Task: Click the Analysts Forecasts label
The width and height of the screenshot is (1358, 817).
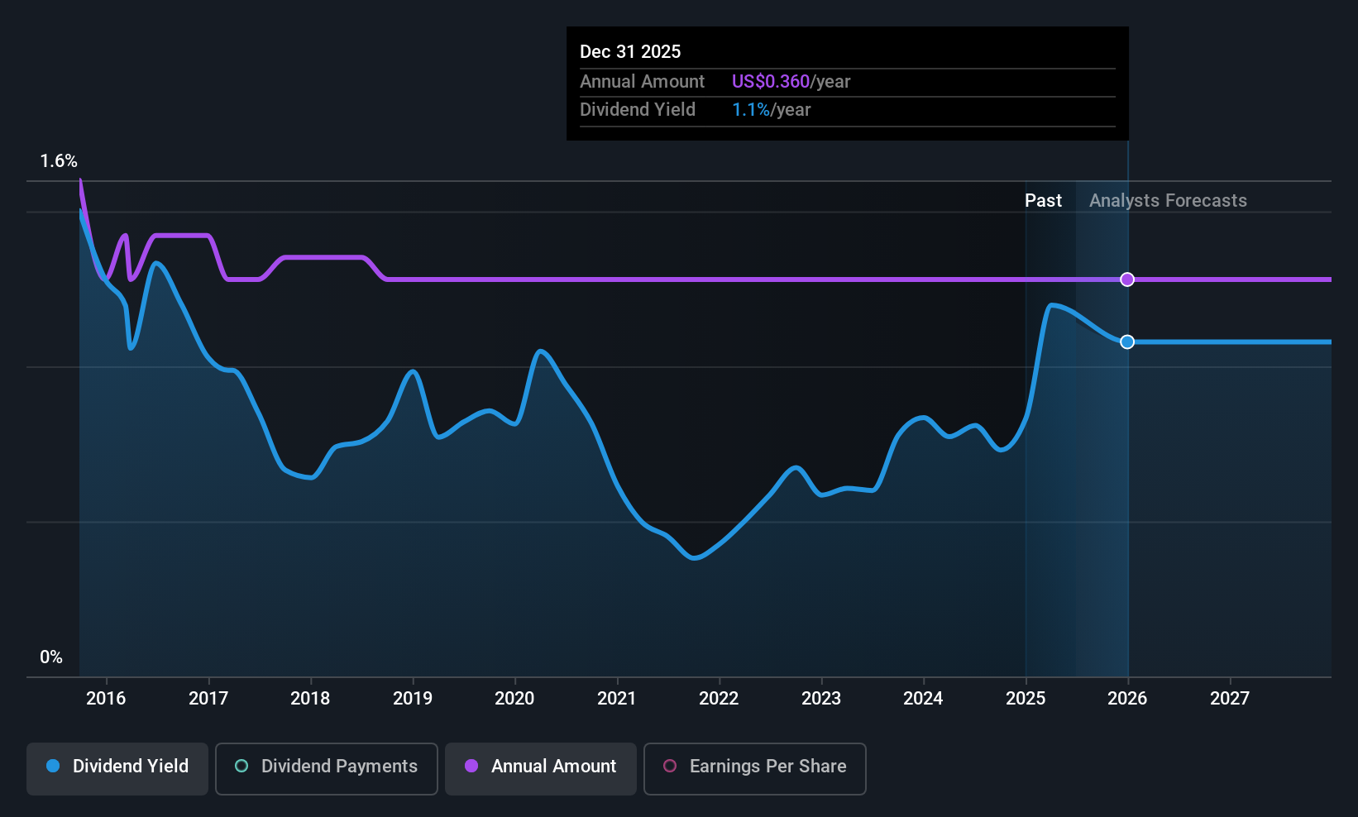Action: tap(1168, 200)
